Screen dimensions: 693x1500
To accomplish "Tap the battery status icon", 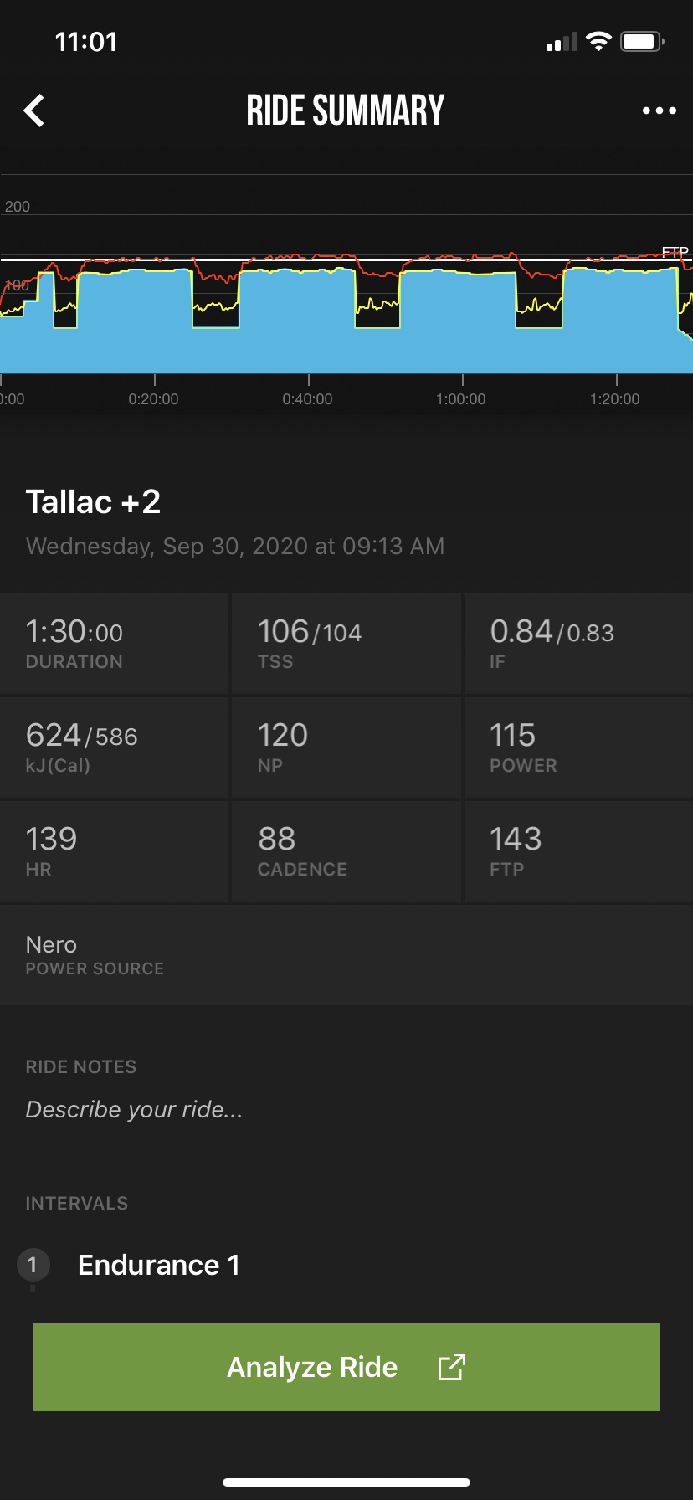I will [642, 42].
